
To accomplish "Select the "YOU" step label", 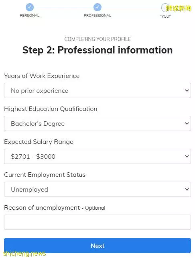I will coord(165,16).
